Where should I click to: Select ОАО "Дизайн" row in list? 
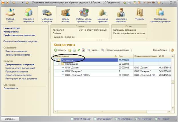[112, 68]
